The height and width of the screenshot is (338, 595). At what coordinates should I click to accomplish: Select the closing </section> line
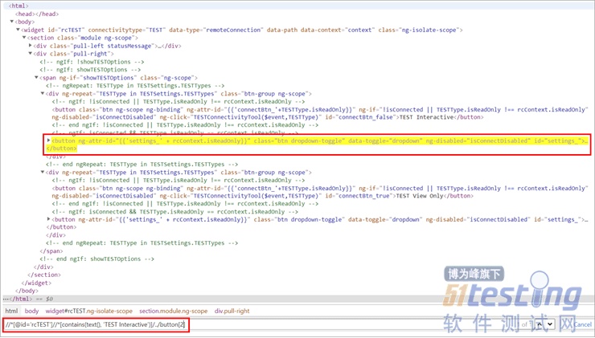coord(44,275)
